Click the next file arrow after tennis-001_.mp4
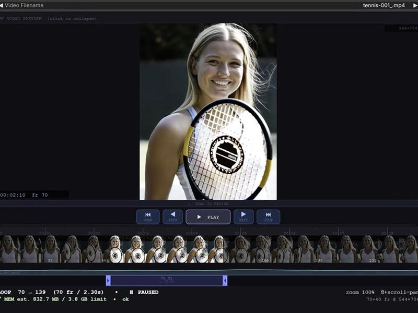Image resolution: width=418 pixels, height=313 pixels. [415, 5]
